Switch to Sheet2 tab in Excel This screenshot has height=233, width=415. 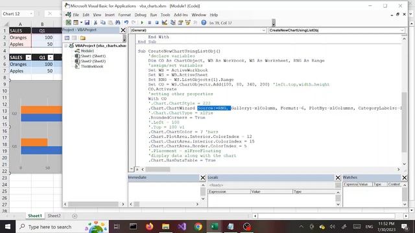point(54,216)
